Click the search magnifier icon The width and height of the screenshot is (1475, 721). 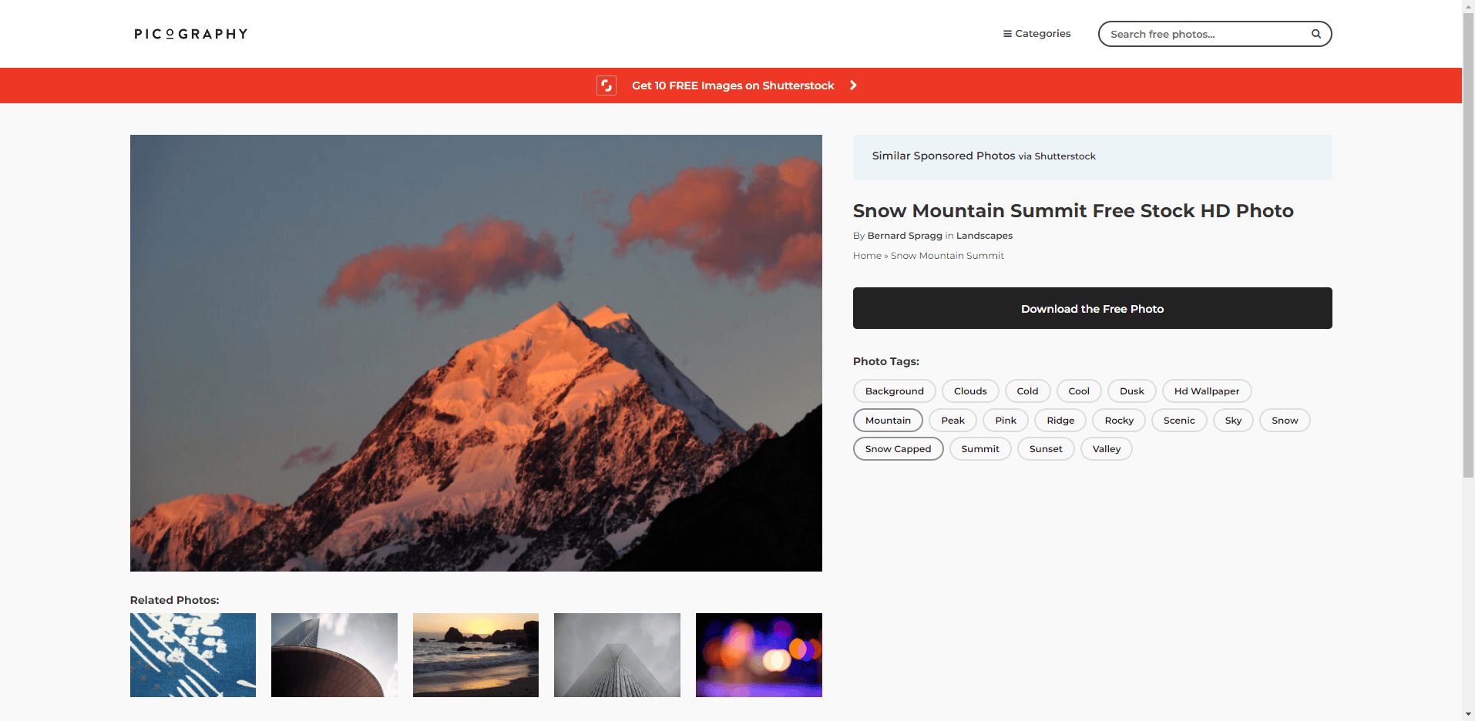coord(1316,34)
